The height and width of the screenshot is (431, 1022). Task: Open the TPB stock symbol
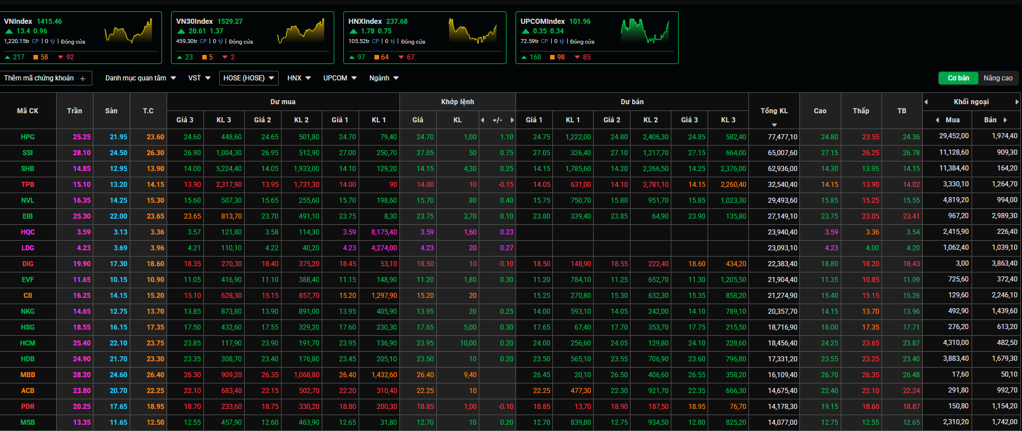point(28,185)
